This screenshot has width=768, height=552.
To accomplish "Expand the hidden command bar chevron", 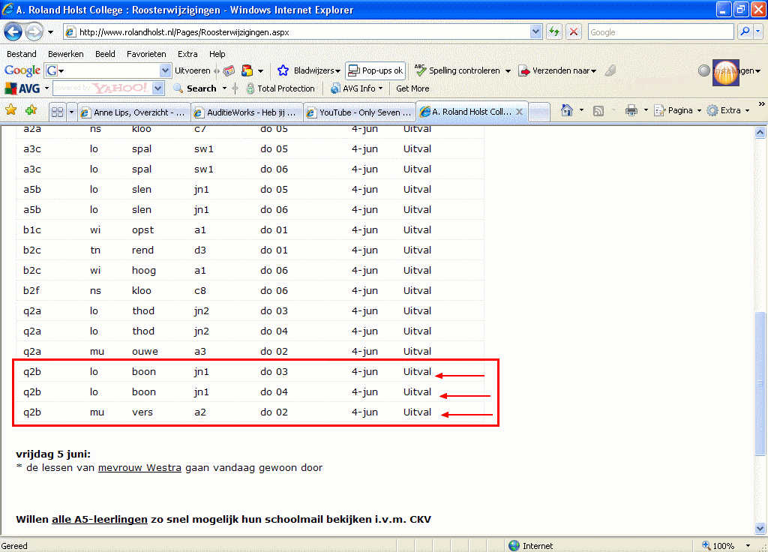I will pyautogui.click(x=761, y=103).
